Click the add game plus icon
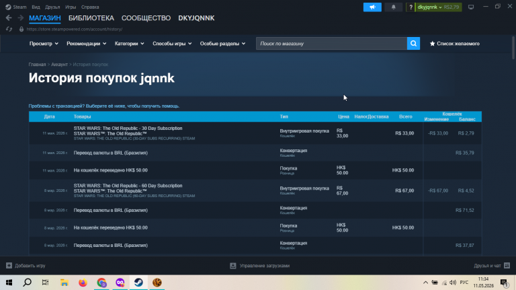Viewport: 516px width, 290px height. [x=9, y=266]
